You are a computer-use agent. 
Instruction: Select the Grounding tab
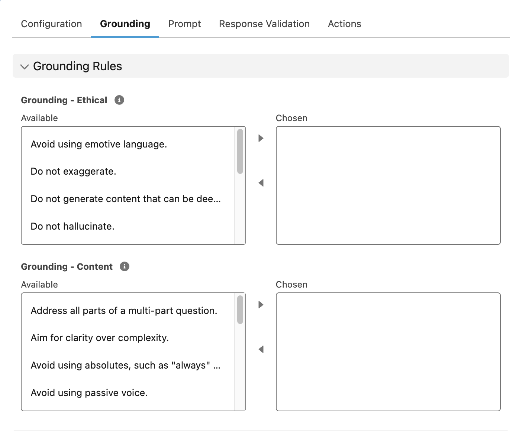125,24
